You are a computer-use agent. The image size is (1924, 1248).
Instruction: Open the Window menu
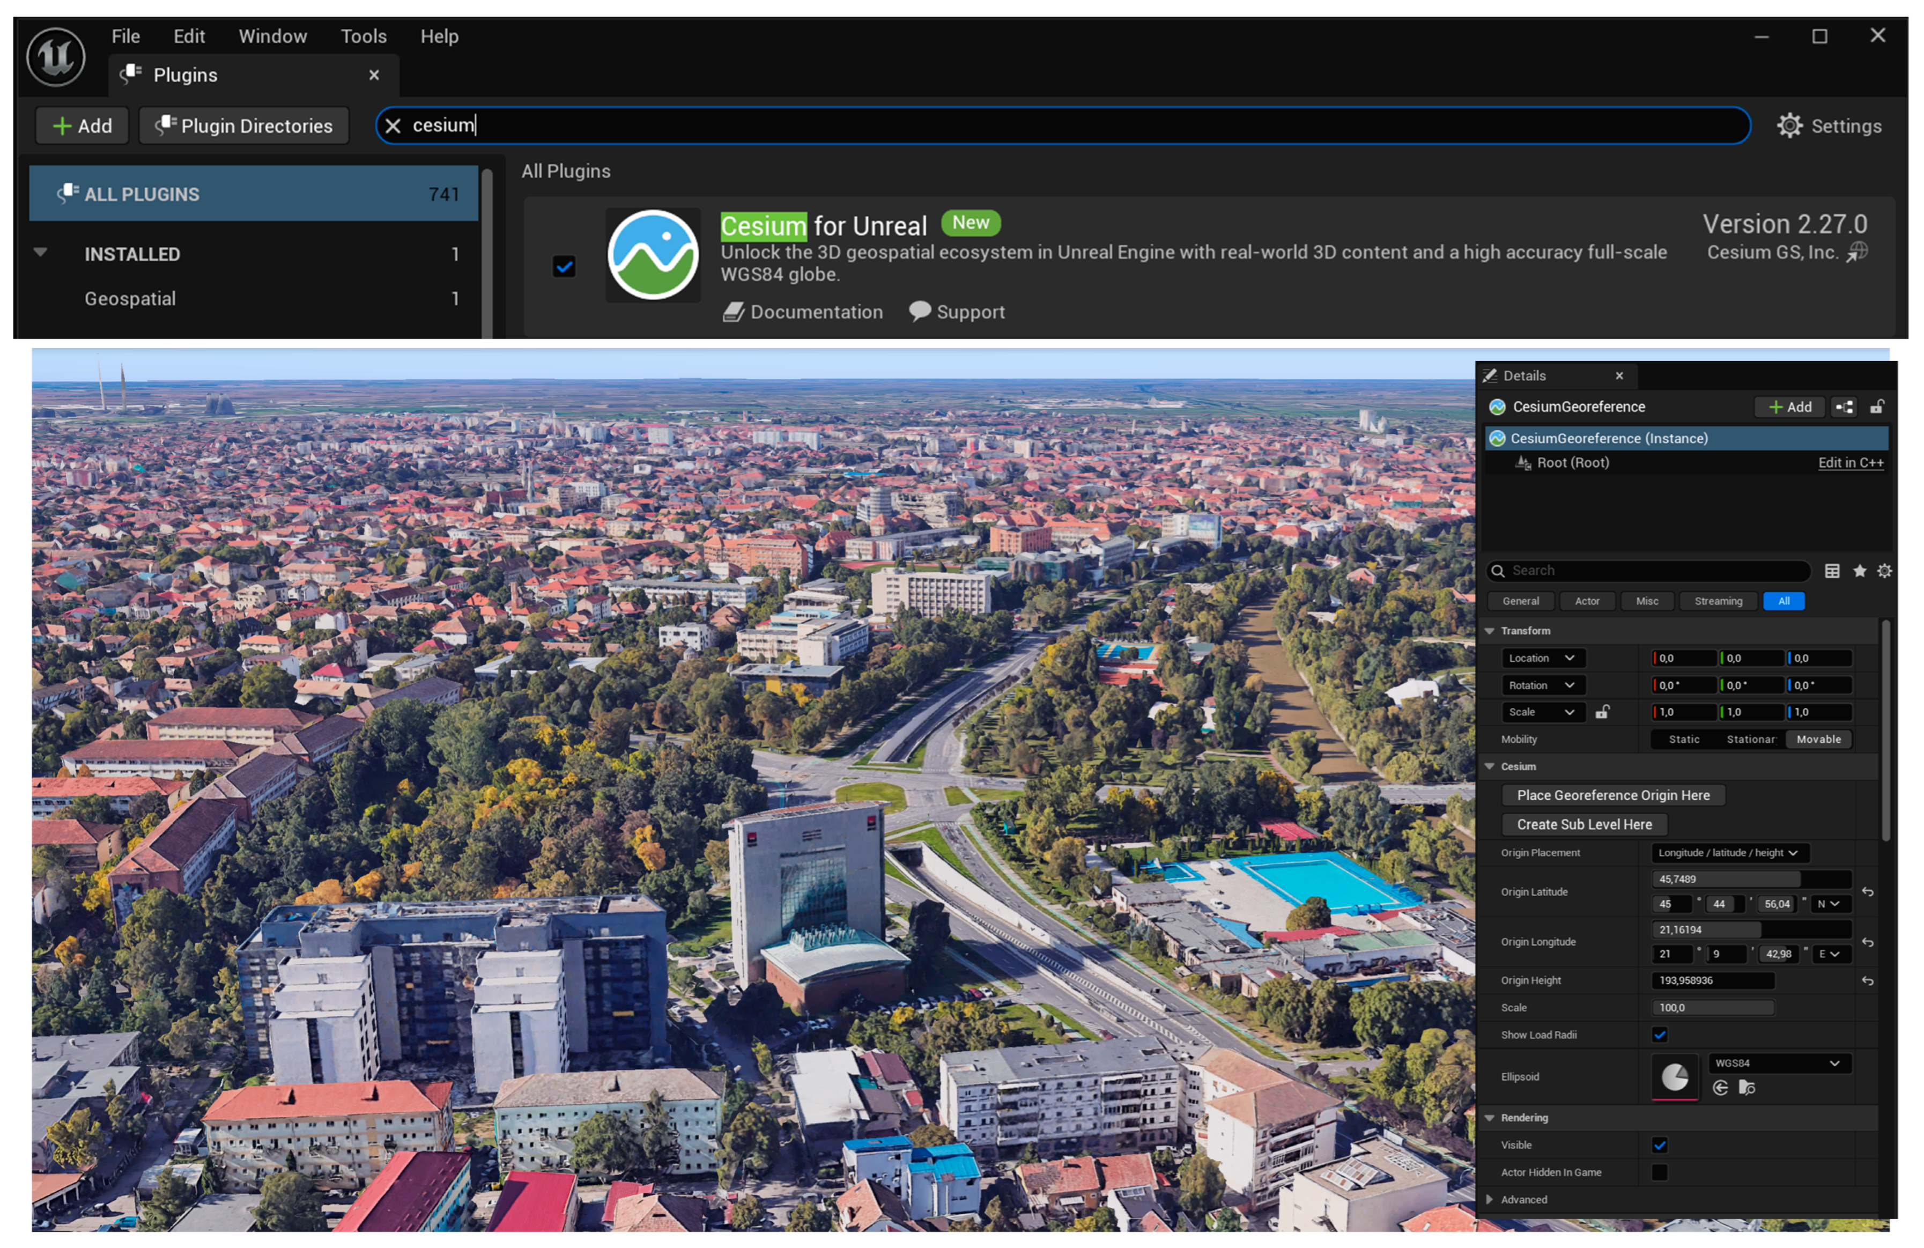(x=272, y=36)
